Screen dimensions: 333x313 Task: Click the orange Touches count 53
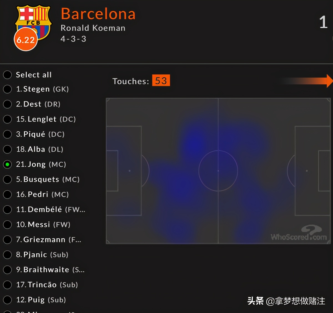161,81
